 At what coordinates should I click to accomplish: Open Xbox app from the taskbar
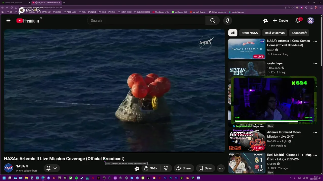pos(71,178)
